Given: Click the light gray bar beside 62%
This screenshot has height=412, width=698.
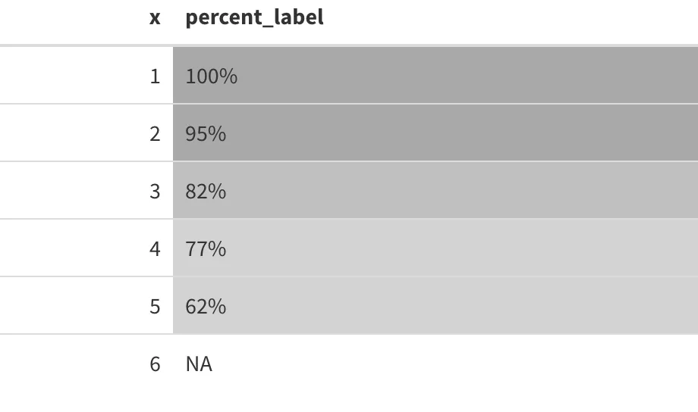Looking at the screenshot, I should click(x=435, y=305).
